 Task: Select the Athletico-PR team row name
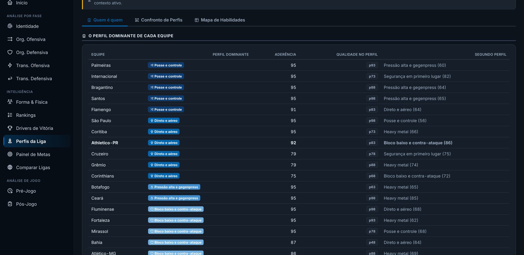[x=105, y=143]
